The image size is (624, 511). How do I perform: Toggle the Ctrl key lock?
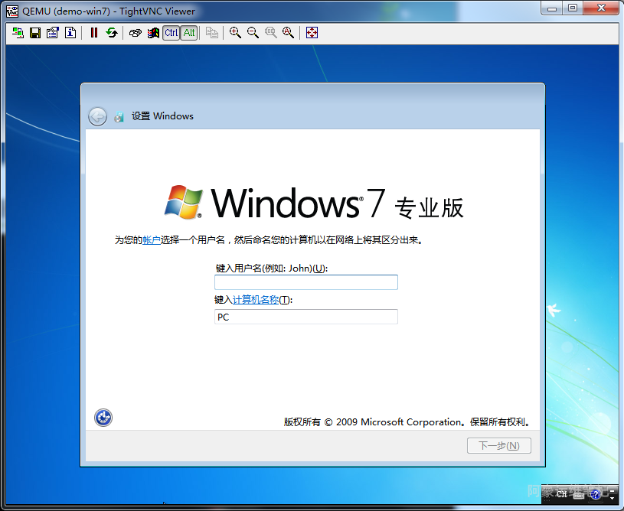point(171,33)
